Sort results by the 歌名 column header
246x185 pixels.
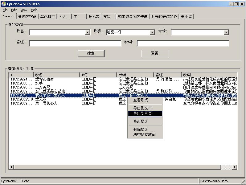56,75
